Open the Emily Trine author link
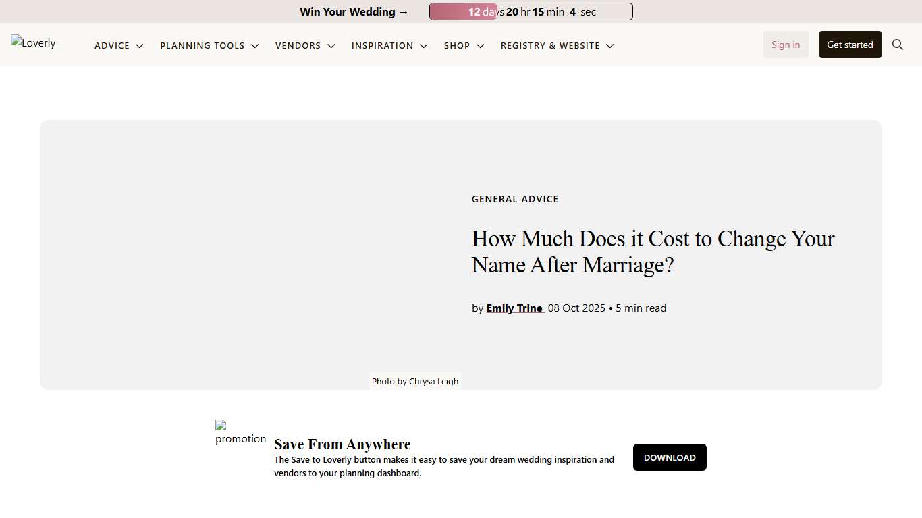This screenshot has height=518, width=922. pyautogui.click(x=514, y=308)
